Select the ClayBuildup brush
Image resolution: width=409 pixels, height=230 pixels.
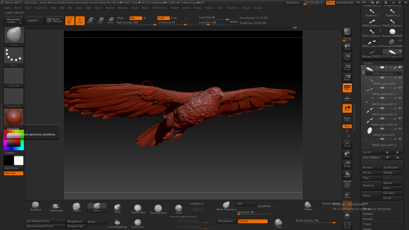pos(138,209)
